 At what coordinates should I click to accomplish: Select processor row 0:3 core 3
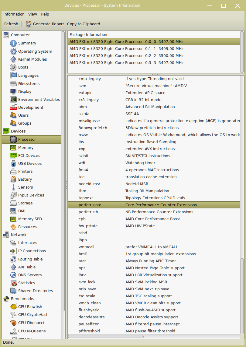(154, 63)
